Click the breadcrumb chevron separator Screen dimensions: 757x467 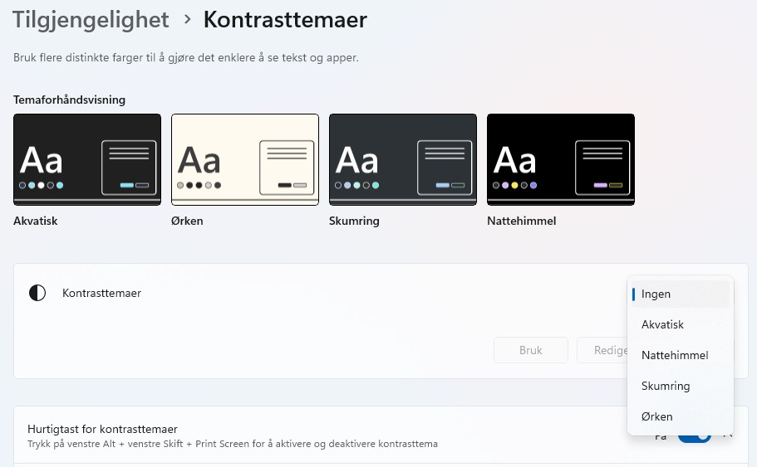pyautogui.click(x=187, y=20)
